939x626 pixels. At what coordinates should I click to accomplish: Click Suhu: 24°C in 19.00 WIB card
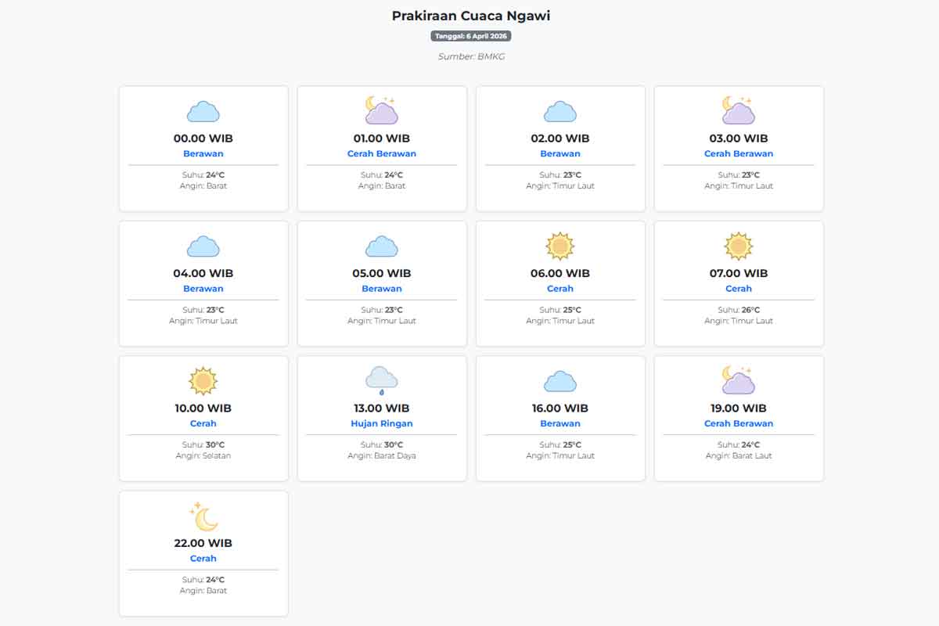(739, 444)
